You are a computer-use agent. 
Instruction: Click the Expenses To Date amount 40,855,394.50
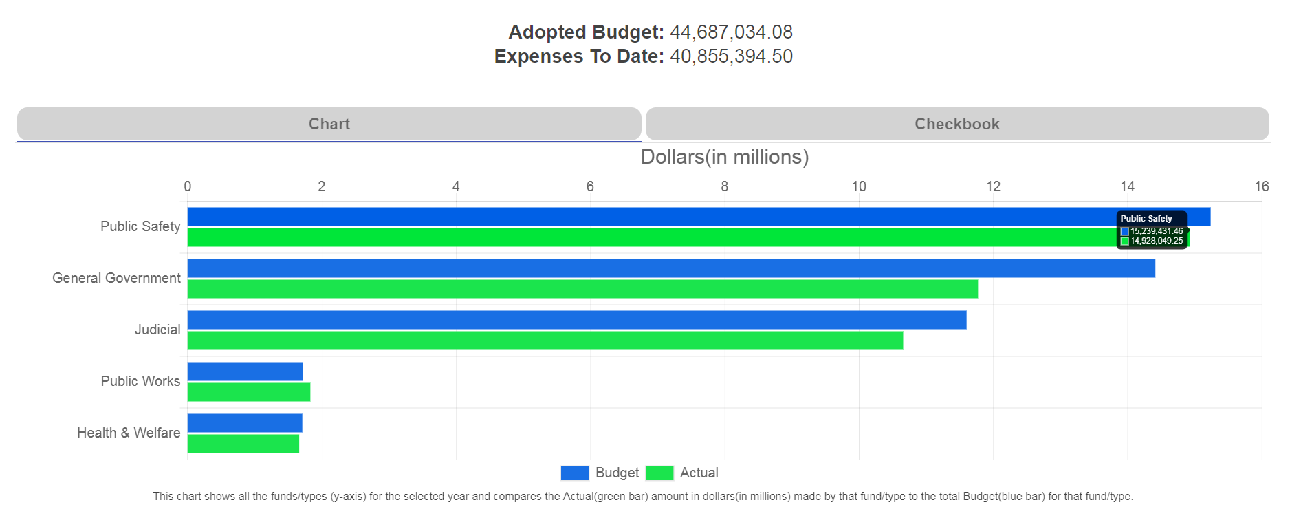point(731,56)
